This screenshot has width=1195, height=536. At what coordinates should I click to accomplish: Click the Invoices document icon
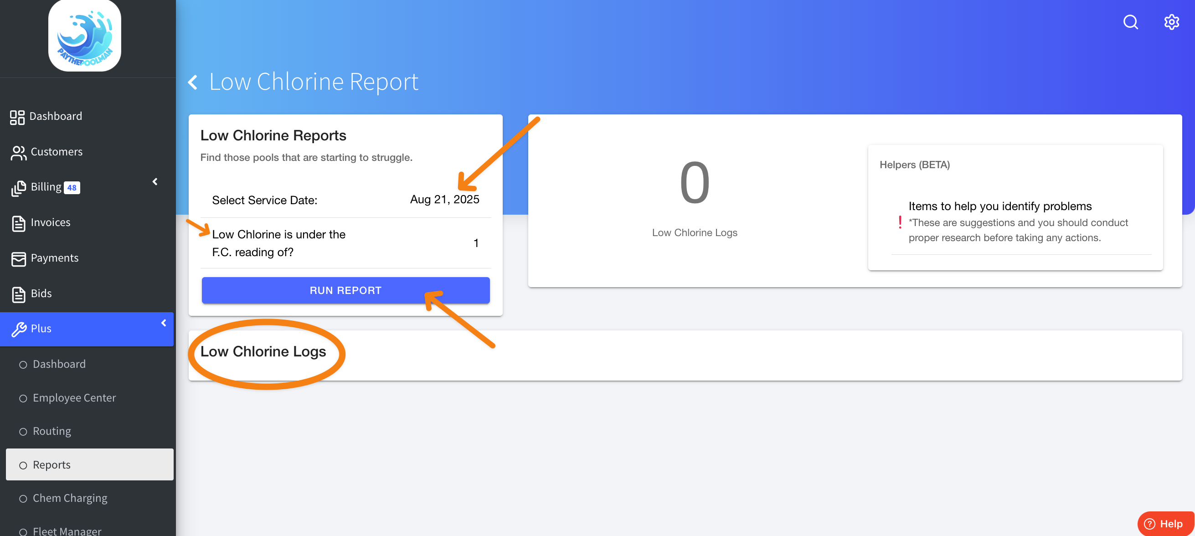coord(18,223)
